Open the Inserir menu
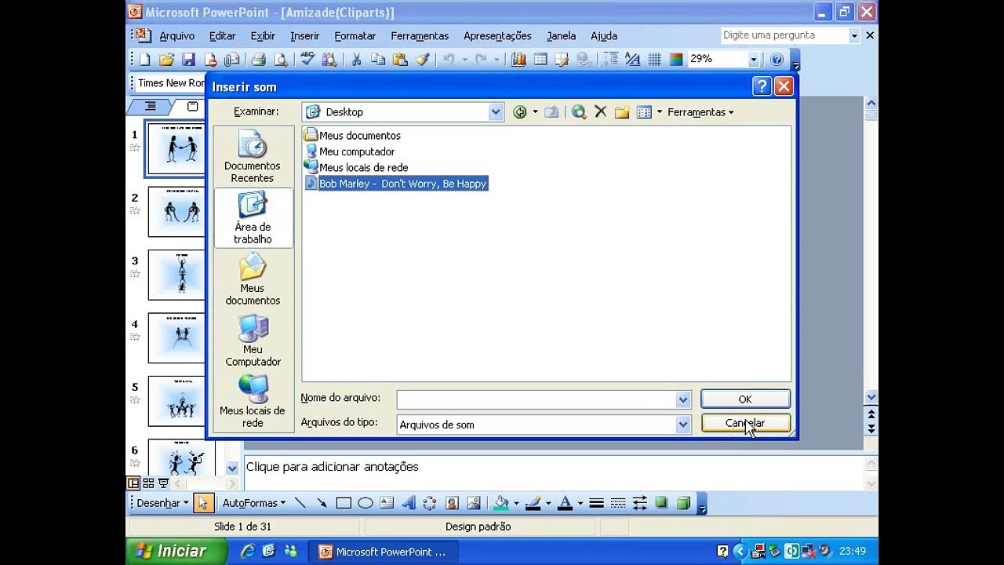The height and width of the screenshot is (565, 1004). pyautogui.click(x=304, y=36)
